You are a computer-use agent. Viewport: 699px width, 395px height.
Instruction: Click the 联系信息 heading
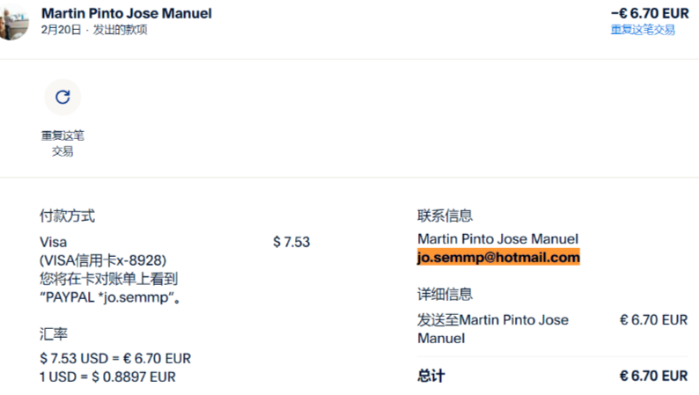445,216
